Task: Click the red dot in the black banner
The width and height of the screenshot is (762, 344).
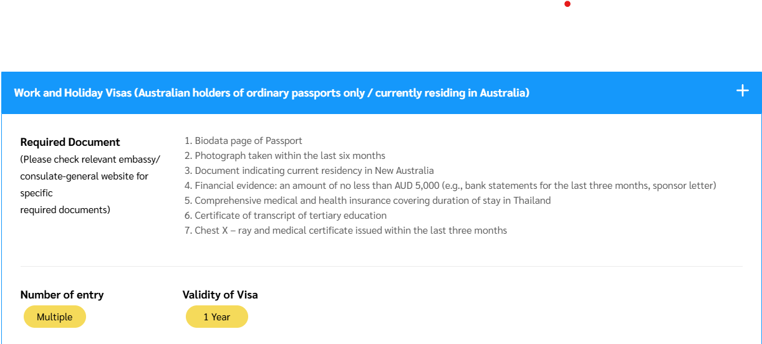Action: [x=567, y=4]
